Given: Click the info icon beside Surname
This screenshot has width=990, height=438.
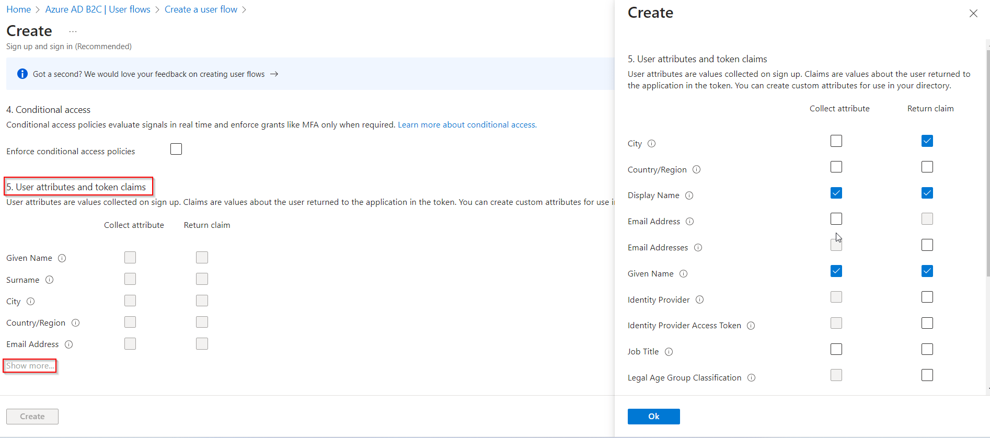Looking at the screenshot, I should (x=49, y=280).
